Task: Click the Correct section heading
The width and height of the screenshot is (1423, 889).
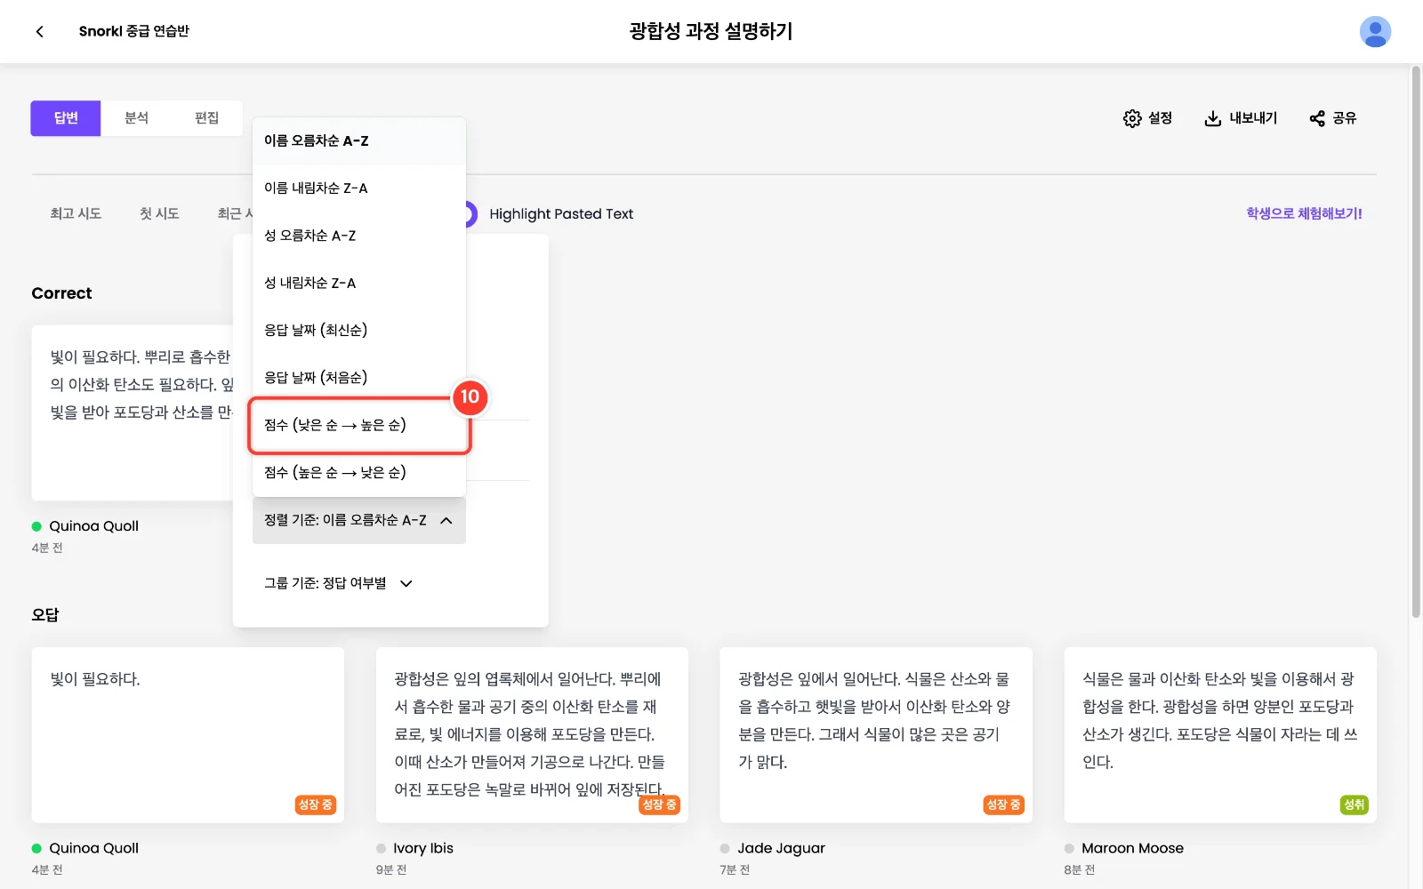Action: point(61,293)
